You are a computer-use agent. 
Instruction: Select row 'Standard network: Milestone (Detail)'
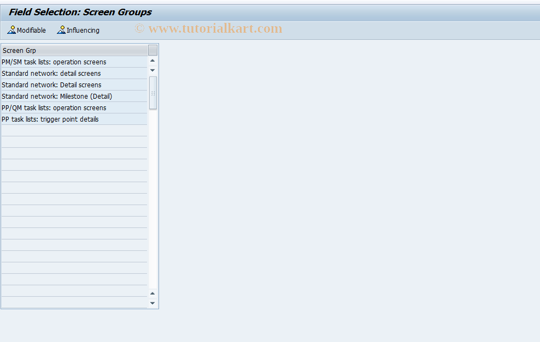66,96
